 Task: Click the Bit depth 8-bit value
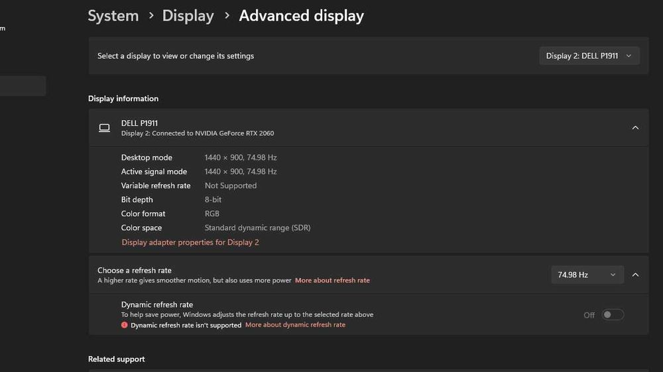pyautogui.click(x=213, y=200)
